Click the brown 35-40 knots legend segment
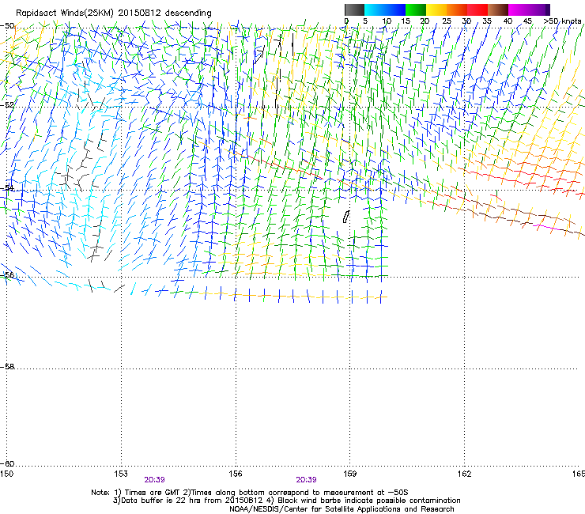The width and height of the screenshot is (585, 514). pos(498,9)
